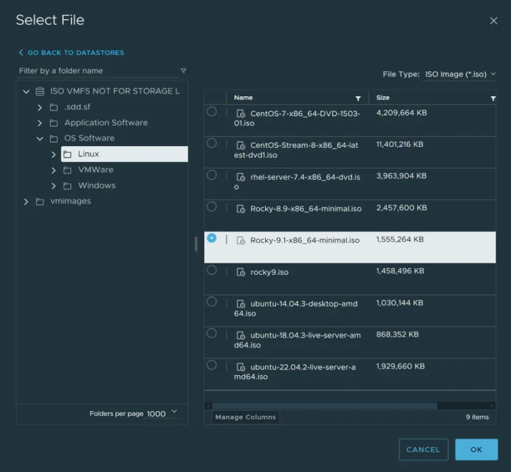511x472 pixels.
Task: Open the Size column filter icon
Action: (x=492, y=98)
